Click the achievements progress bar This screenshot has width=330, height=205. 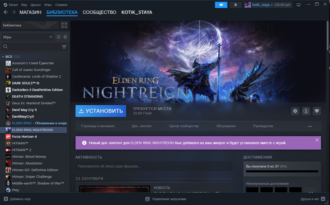point(282,171)
